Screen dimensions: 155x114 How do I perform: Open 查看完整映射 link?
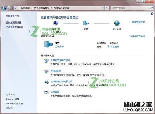tap(138, 22)
